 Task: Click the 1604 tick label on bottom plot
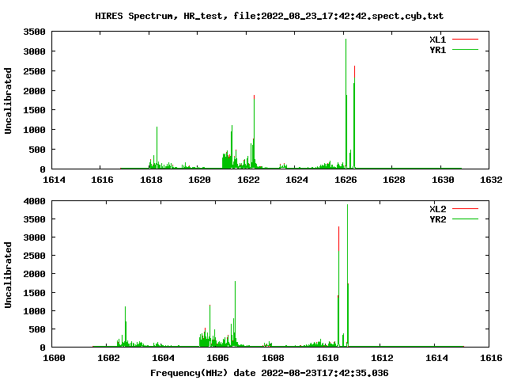point(163,358)
